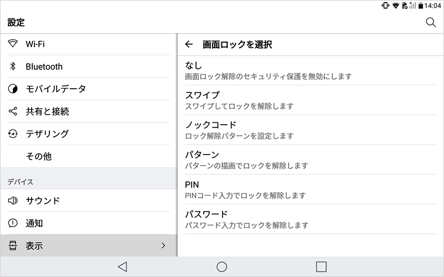
Task: Select スワイプ lock option
Action: click(x=311, y=100)
